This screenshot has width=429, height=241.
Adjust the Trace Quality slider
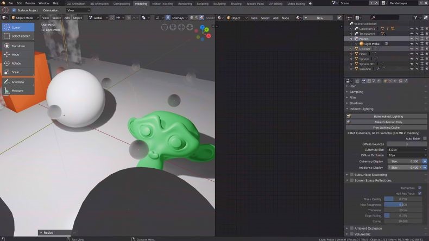pyautogui.click(x=403, y=199)
